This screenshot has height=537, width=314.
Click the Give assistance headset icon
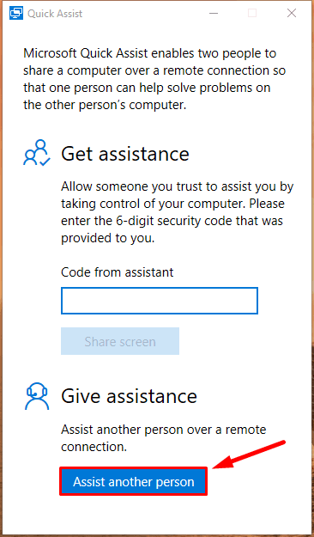point(37,395)
